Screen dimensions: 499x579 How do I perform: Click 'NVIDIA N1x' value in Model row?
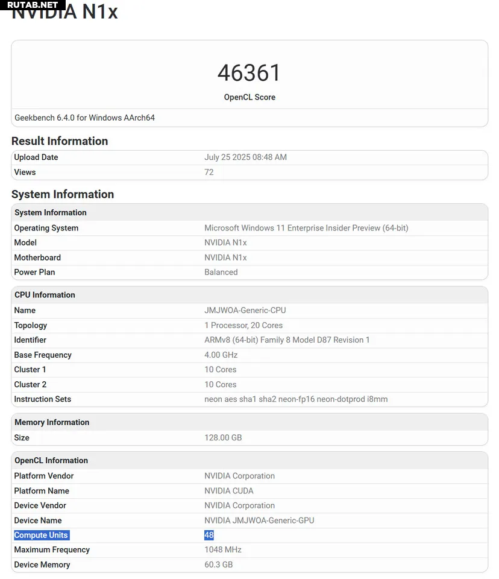pos(225,242)
